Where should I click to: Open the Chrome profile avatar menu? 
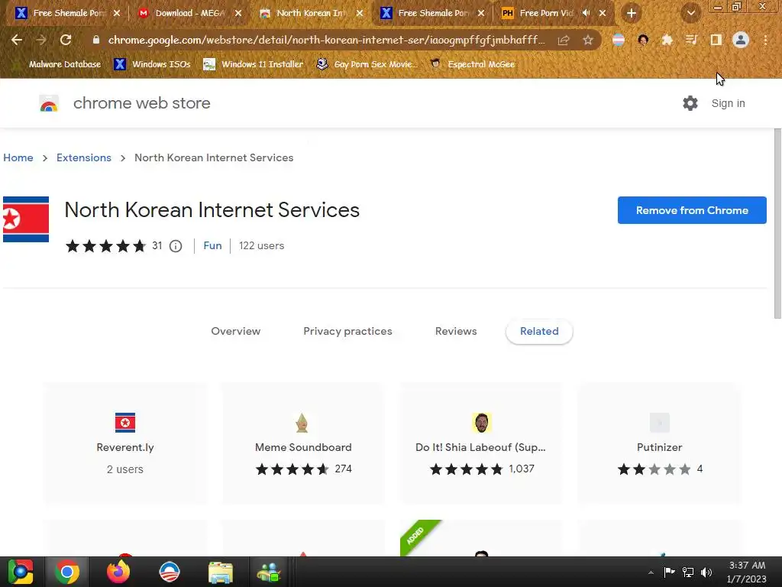(x=741, y=40)
